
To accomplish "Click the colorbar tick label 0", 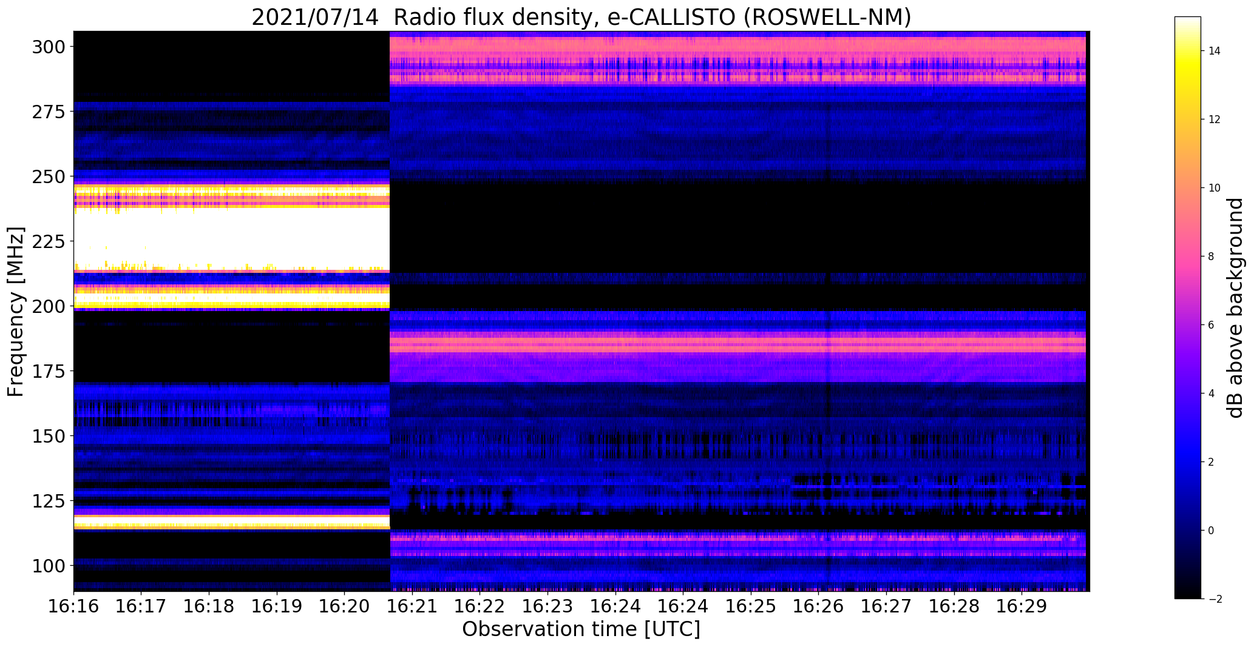I will coord(1211,531).
